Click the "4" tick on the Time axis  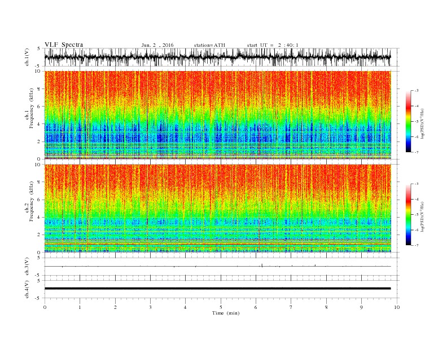(185, 307)
